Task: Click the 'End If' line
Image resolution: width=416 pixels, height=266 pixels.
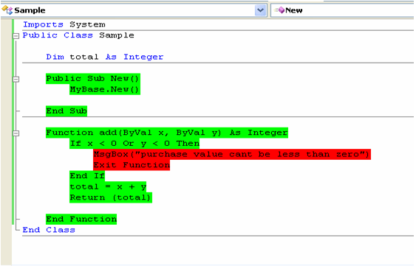Action: 87,176
